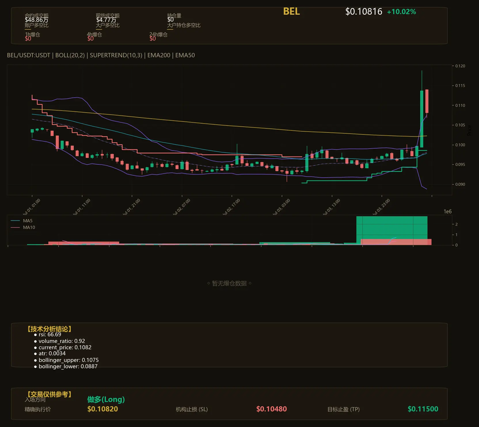Screen dimensions: 479x427
Task: Click the Jul 02, 17:00 time label
Action: coord(231,207)
